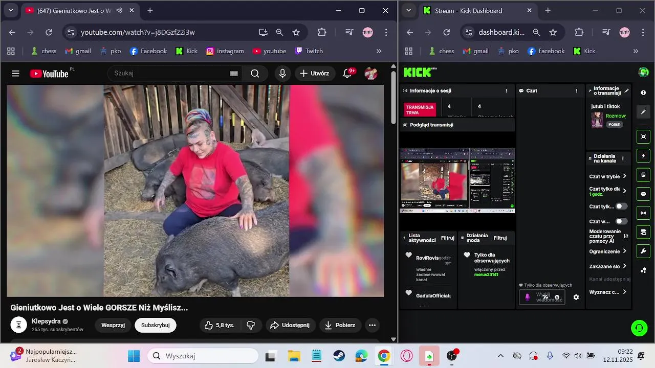Open Windows Start button
This screenshot has width=655, height=368.
134,356
